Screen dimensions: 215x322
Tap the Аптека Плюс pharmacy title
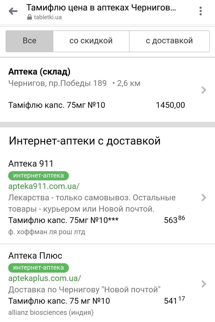35,255
